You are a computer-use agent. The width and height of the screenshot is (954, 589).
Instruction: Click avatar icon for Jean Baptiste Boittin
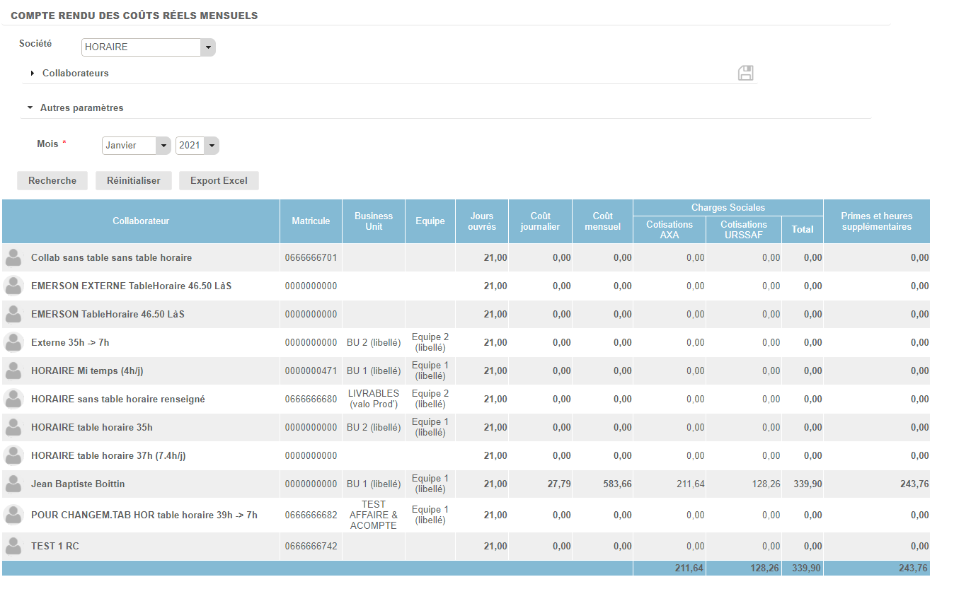tap(13, 484)
